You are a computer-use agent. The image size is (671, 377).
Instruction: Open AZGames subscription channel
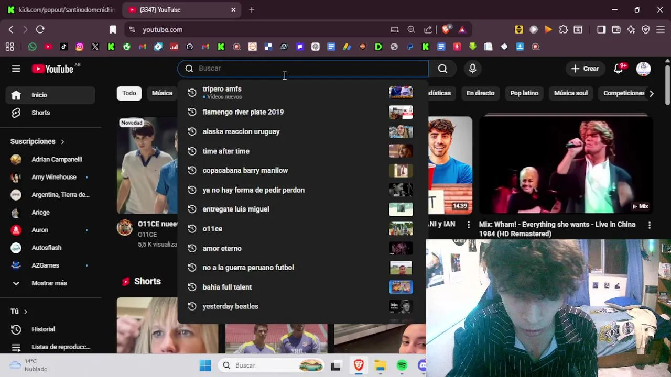coord(50,265)
